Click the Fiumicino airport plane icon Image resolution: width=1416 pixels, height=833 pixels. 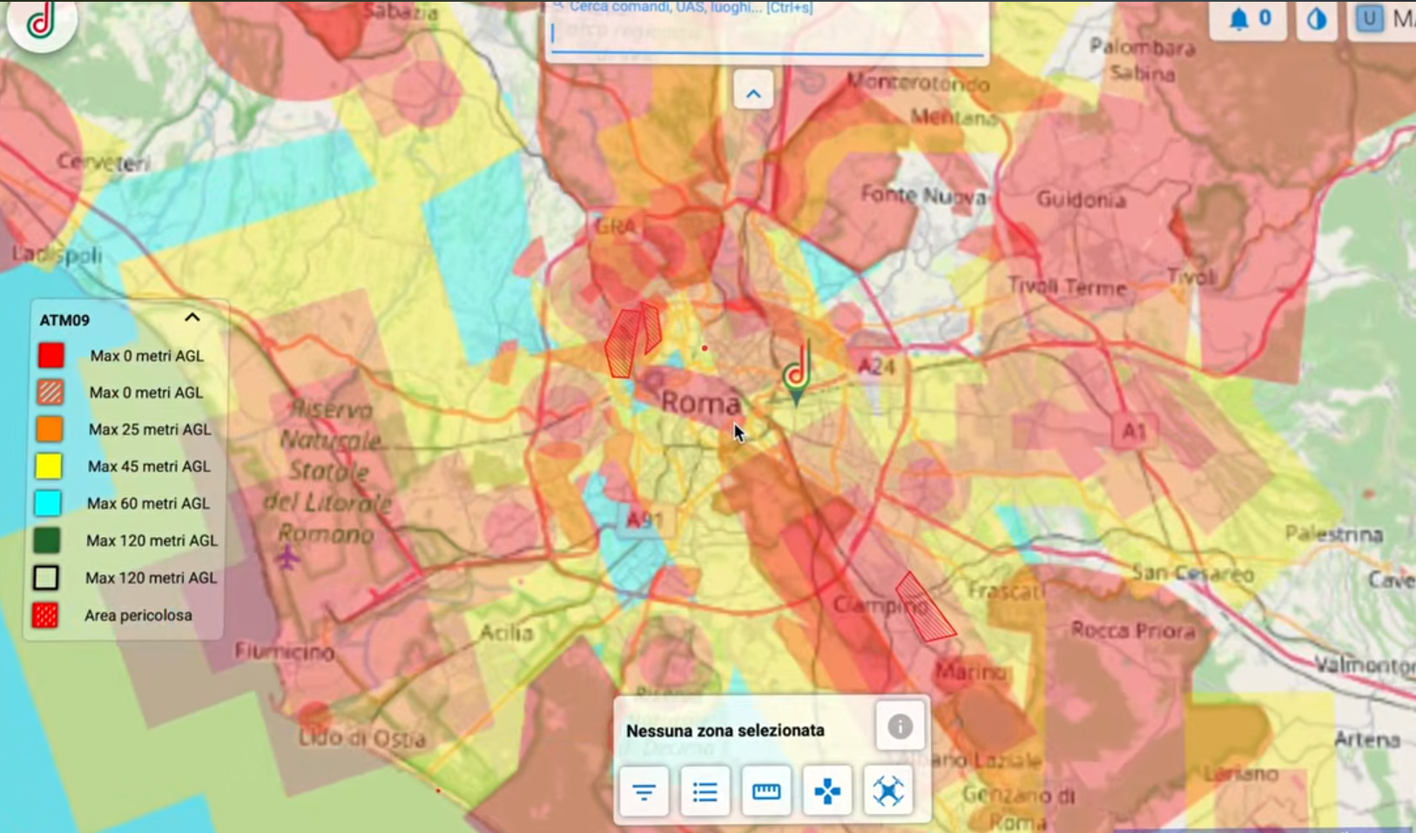[287, 557]
